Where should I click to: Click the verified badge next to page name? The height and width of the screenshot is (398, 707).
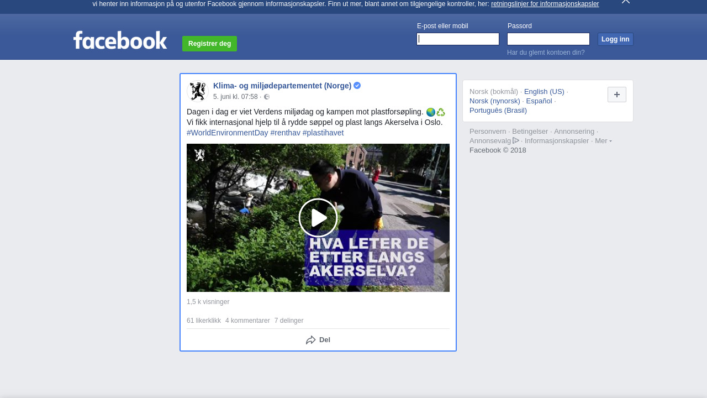357,86
